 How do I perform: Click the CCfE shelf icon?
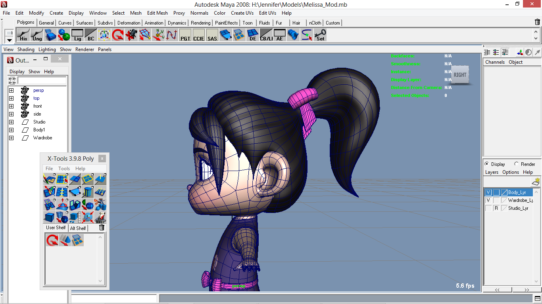(x=199, y=35)
